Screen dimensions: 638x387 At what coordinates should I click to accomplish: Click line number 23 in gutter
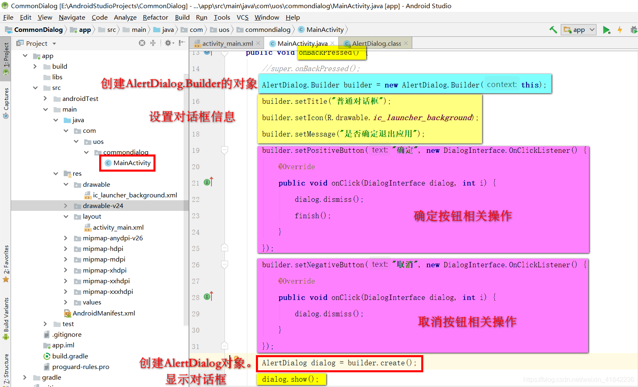click(196, 216)
